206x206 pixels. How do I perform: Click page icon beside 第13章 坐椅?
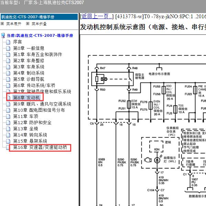pos(8,129)
